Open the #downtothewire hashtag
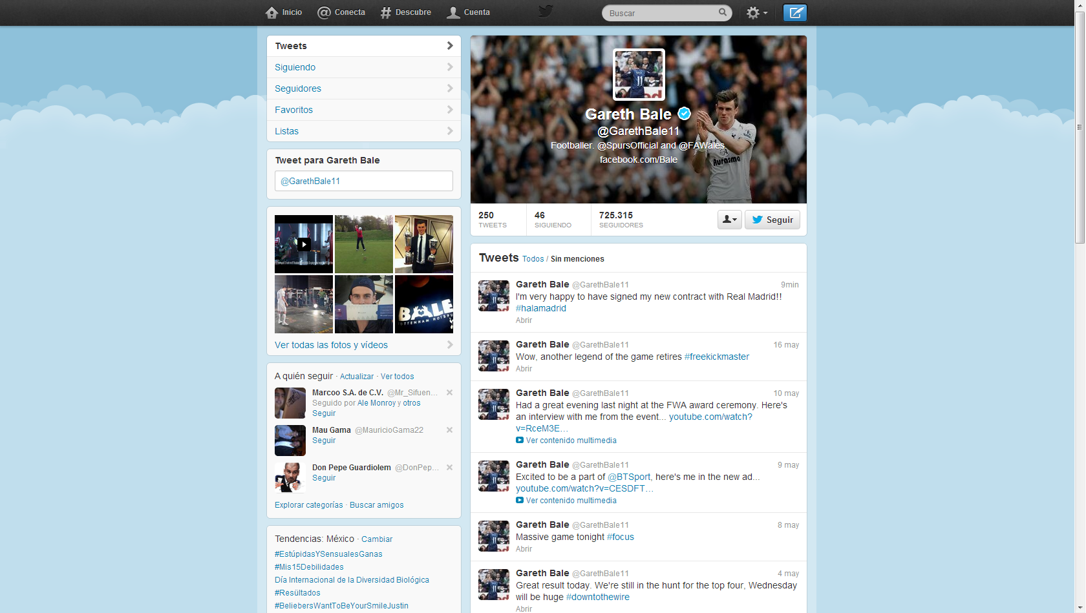This screenshot has width=1086, height=613. [x=598, y=597]
